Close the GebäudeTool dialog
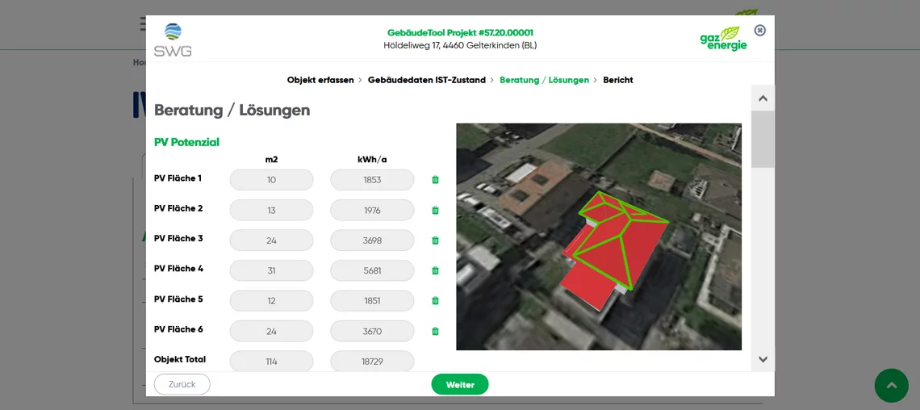920x410 pixels. (x=760, y=30)
